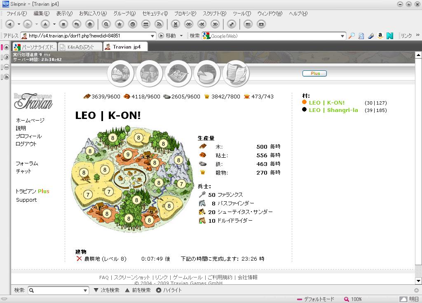This screenshot has width=422, height=303.
Task: Click the ログアウト link
Action: [26, 144]
